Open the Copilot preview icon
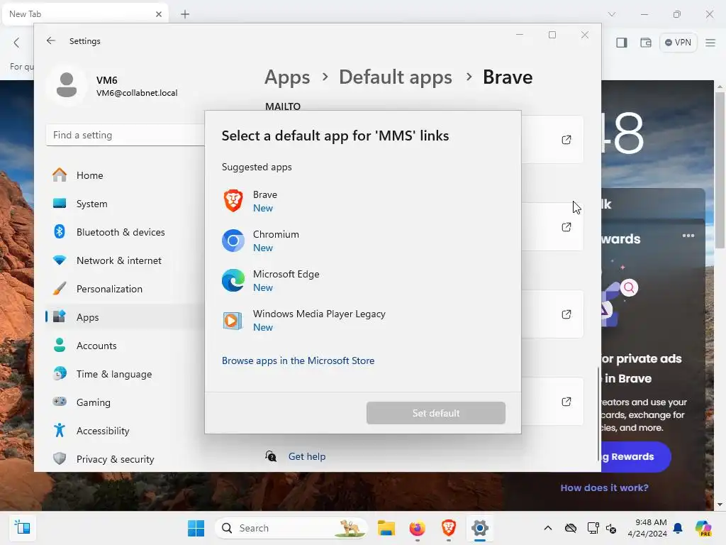This screenshot has height=545, width=726. click(703, 528)
